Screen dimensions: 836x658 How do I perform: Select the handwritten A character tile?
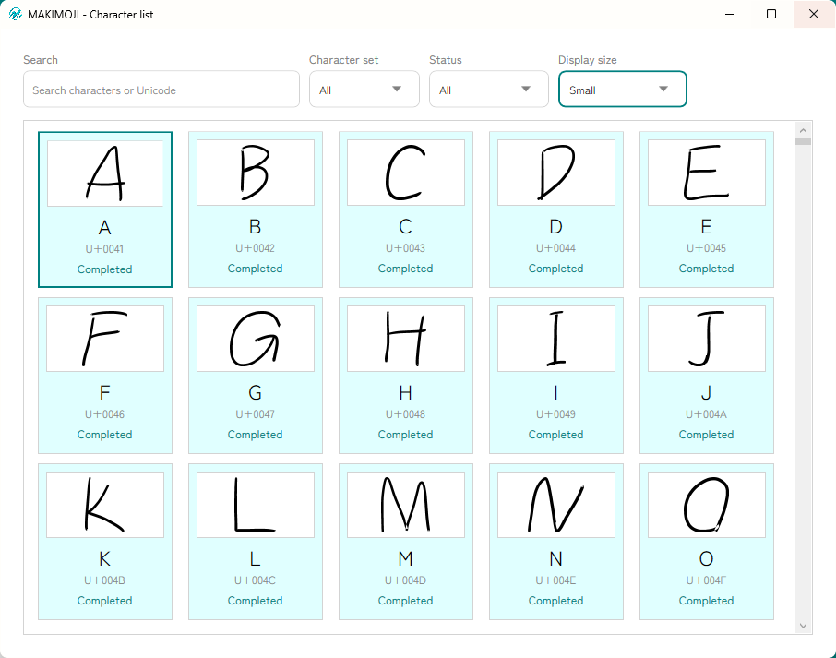pyautogui.click(x=105, y=209)
